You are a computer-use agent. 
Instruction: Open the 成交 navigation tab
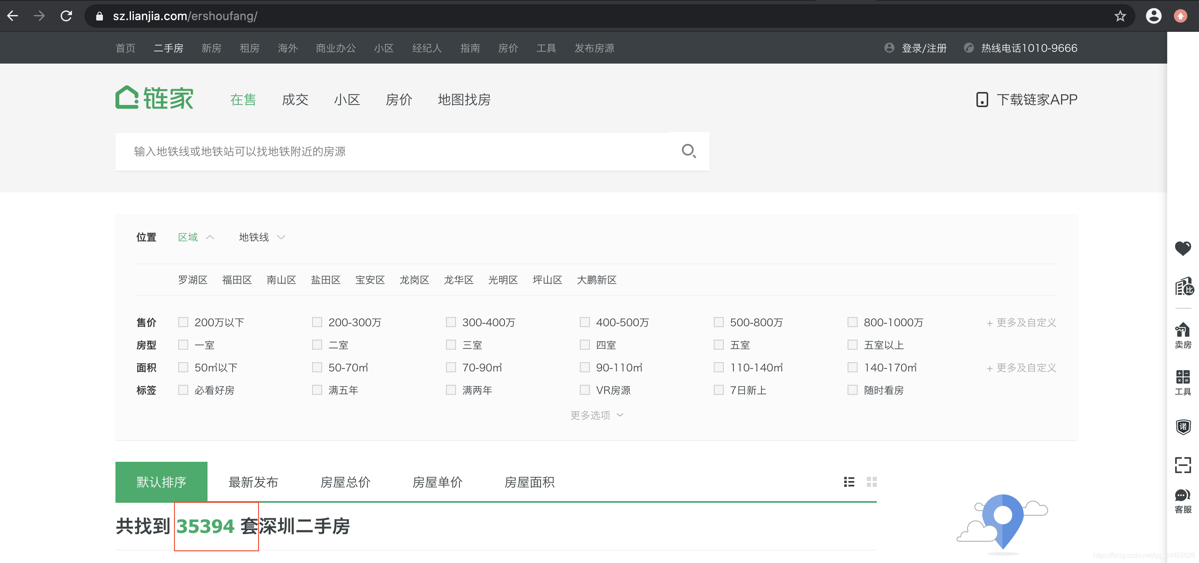(295, 99)
